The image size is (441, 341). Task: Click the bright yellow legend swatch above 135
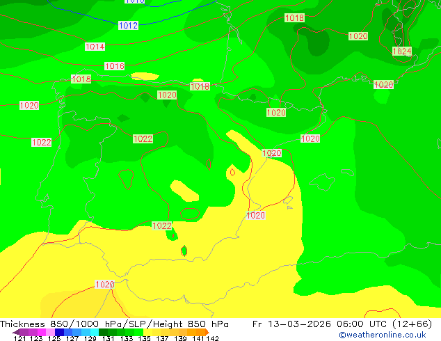[x=147, y=332]
